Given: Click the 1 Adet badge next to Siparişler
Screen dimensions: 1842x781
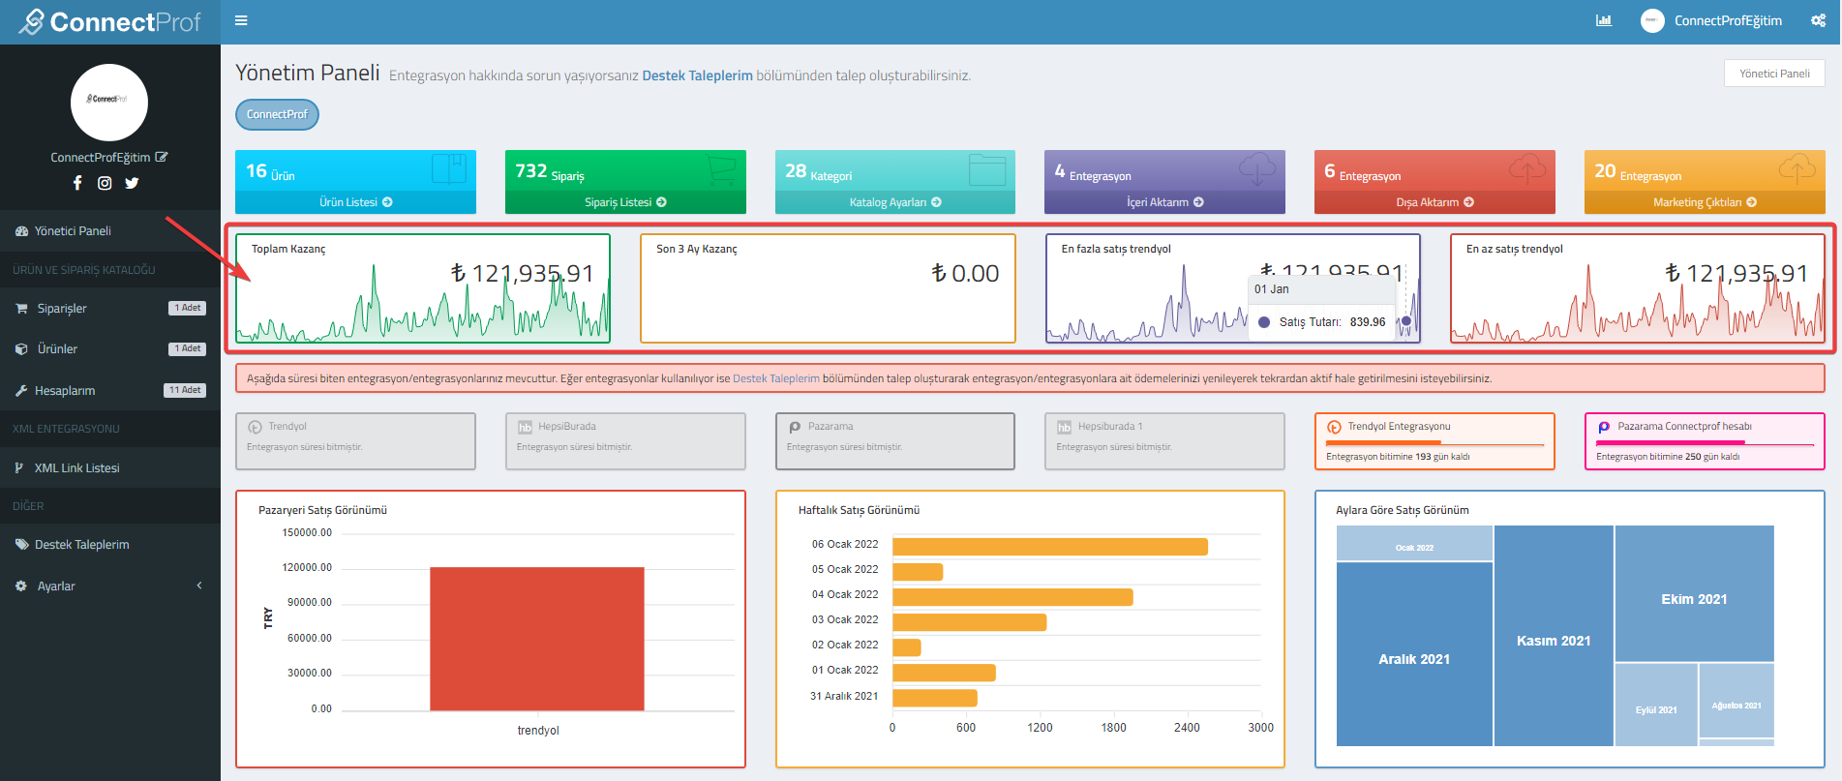Looking at the screenshot, I should [x=188, y=308].
